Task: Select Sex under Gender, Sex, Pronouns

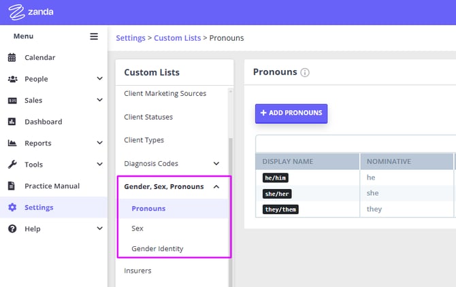Action: 137,229
